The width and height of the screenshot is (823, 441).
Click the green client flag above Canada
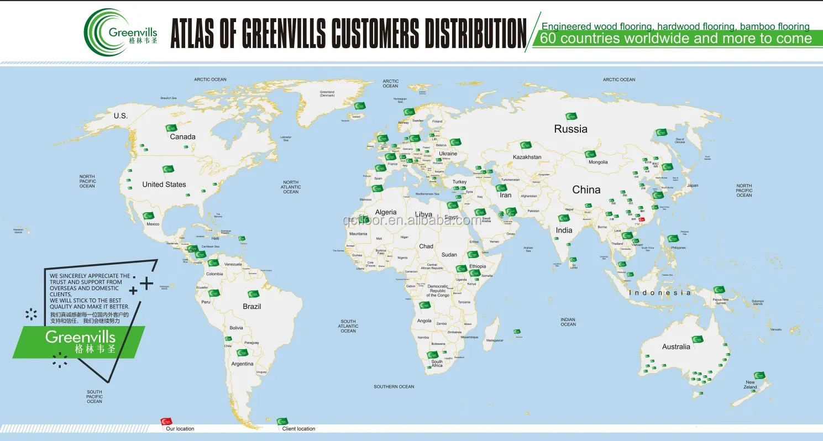click(x=171, y=128)
